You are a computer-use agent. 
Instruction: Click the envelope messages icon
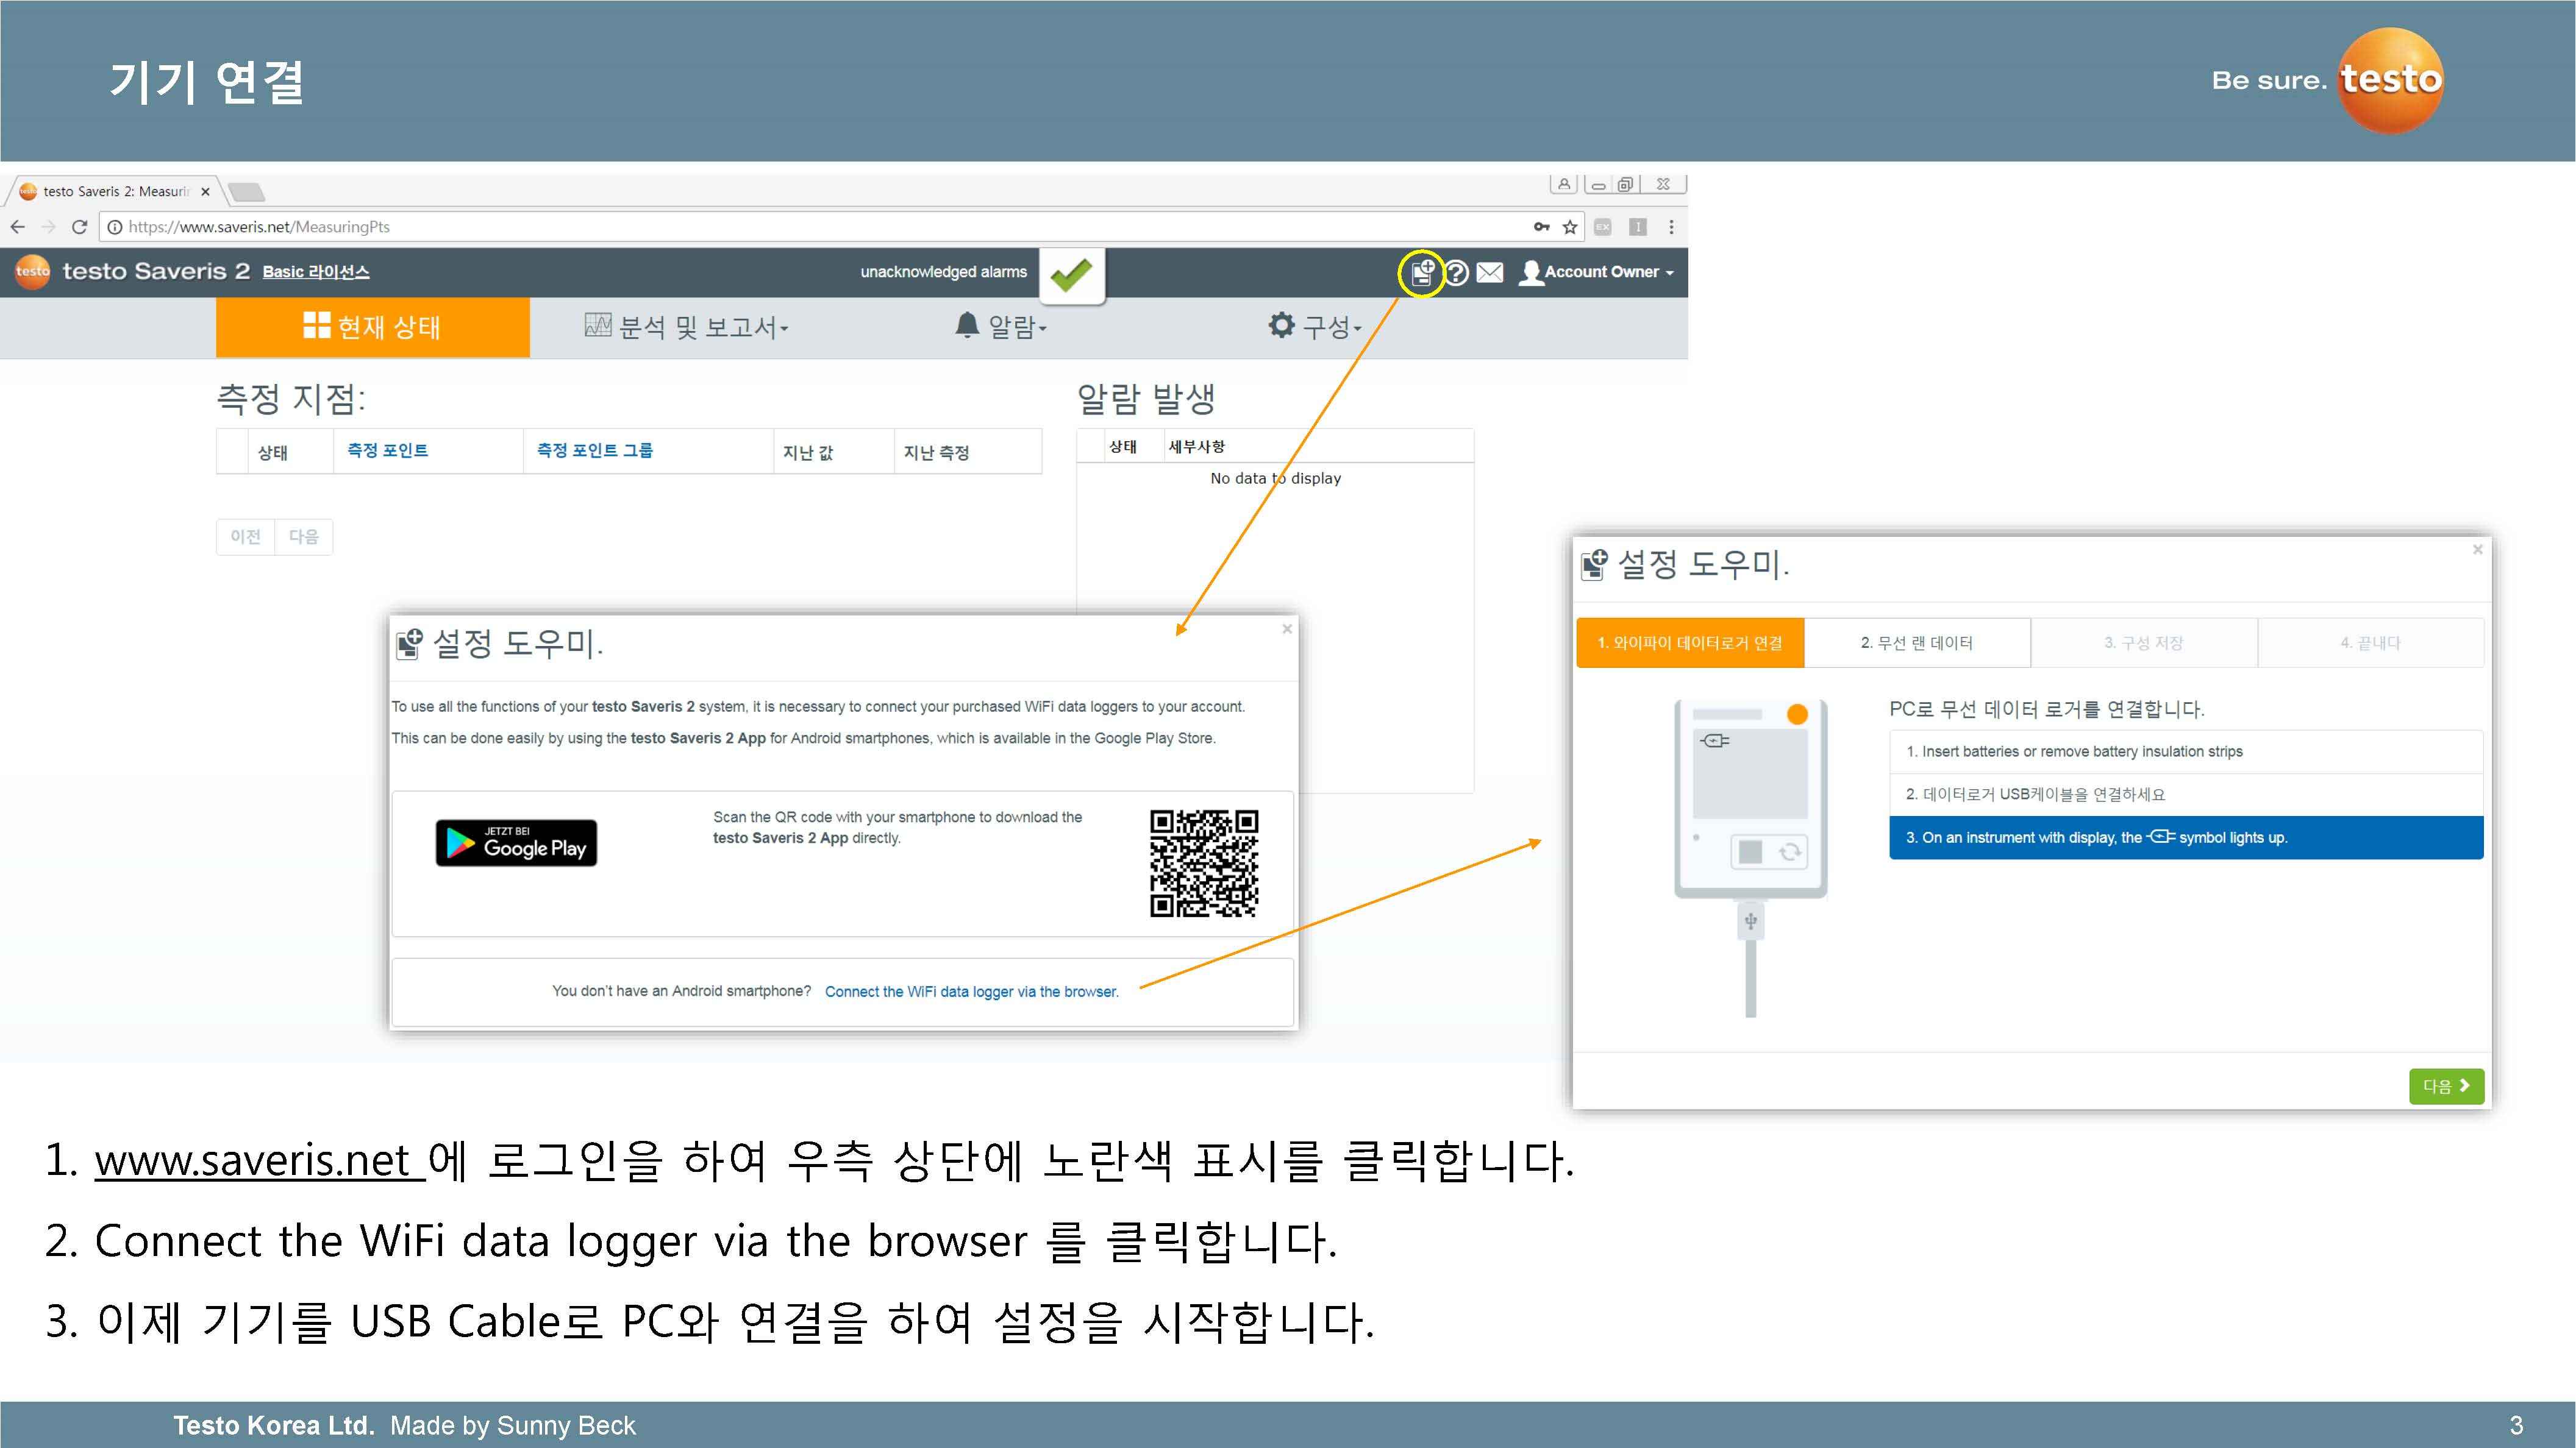click(1490, 272)
